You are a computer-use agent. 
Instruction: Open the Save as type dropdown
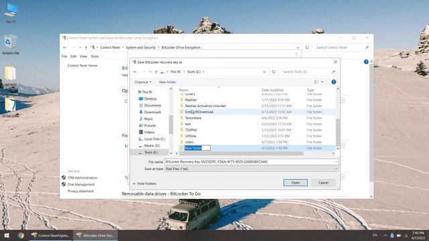251,169
